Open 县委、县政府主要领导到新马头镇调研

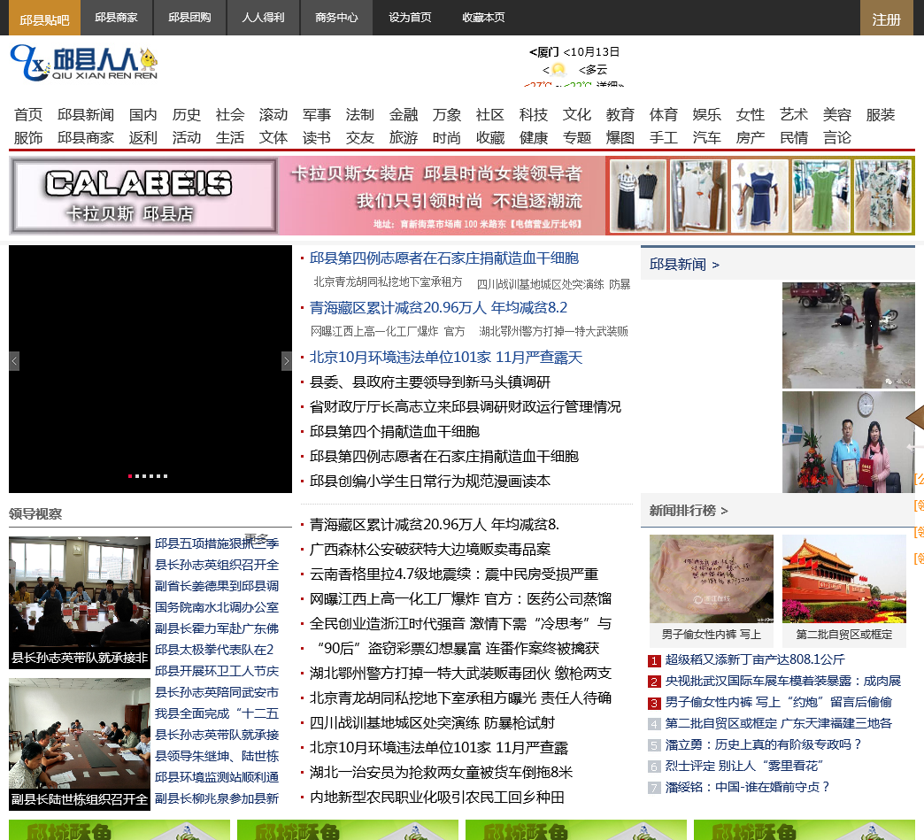(x=430, y=382)
